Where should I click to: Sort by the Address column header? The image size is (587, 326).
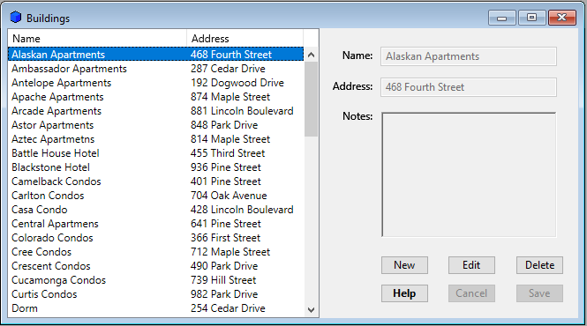pos(245,39)
